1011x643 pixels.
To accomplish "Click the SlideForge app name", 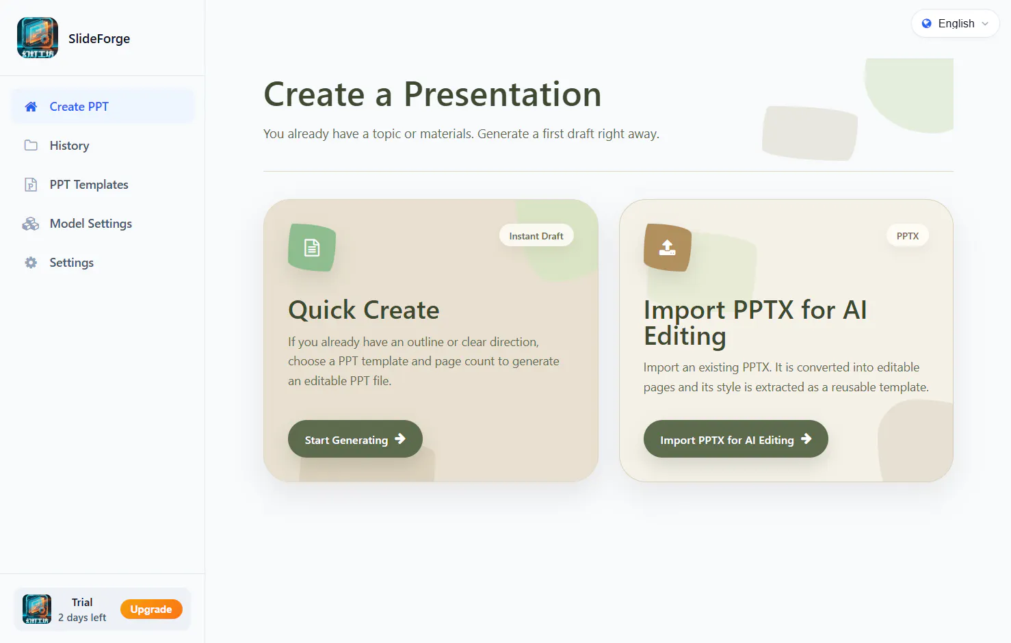I will click(x=99, y=39).
